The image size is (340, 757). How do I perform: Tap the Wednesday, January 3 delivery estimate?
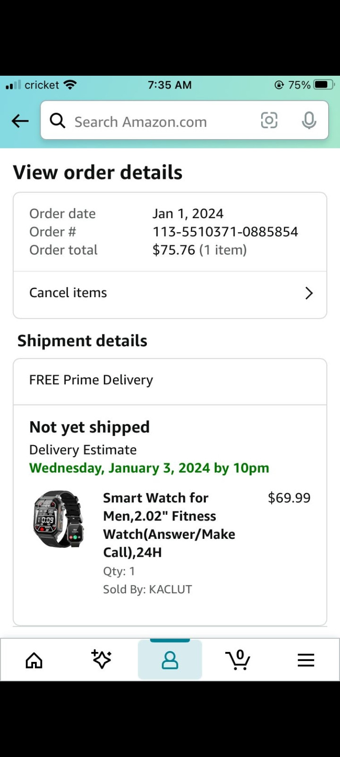[149, 468]
